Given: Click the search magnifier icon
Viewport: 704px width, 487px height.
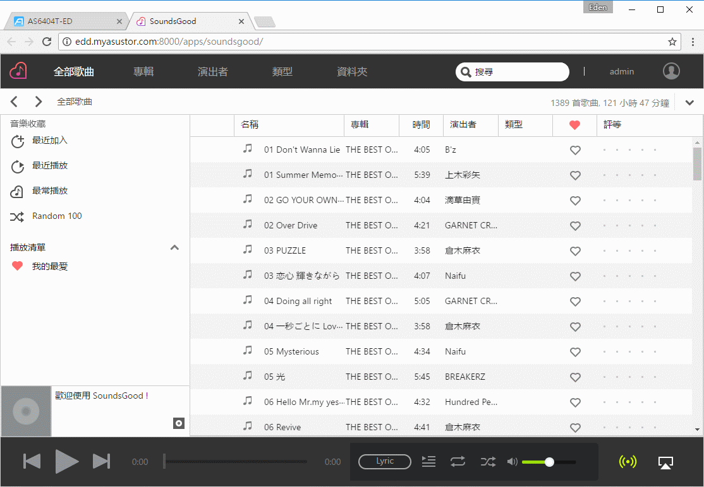Looking at the screenshot, I should 466,72.
